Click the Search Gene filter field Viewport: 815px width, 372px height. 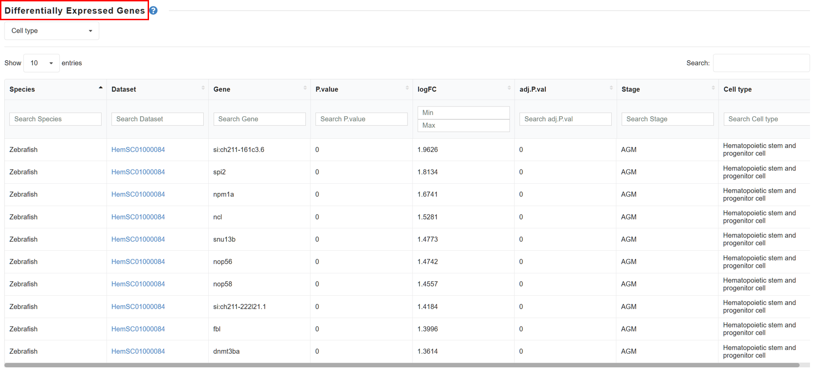pos(259,119)
